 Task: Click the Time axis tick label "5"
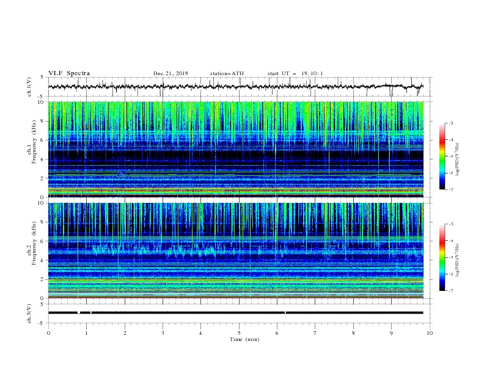point(239,333)
